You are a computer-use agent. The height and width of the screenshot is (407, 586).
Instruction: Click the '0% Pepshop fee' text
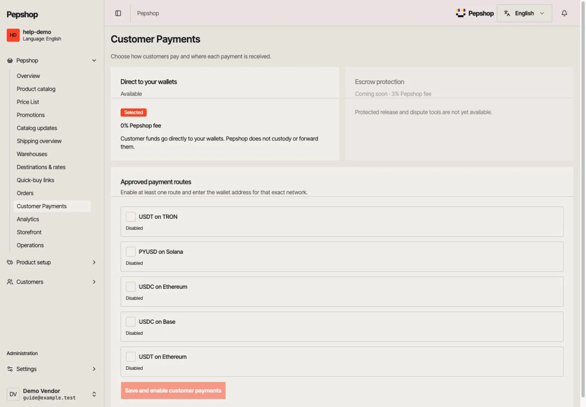(141, 126)
